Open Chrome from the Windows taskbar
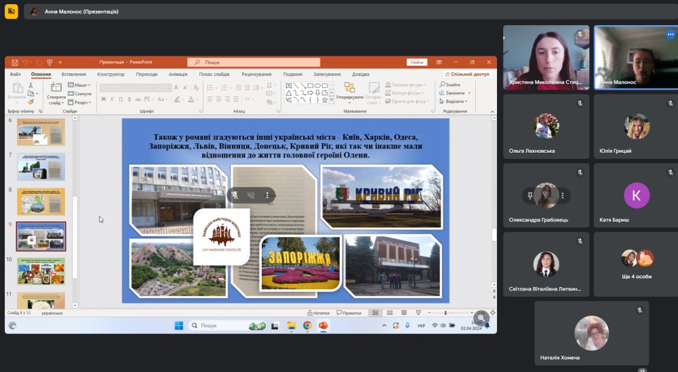Screen dimensions: 678x372 (x=307, y=326)
